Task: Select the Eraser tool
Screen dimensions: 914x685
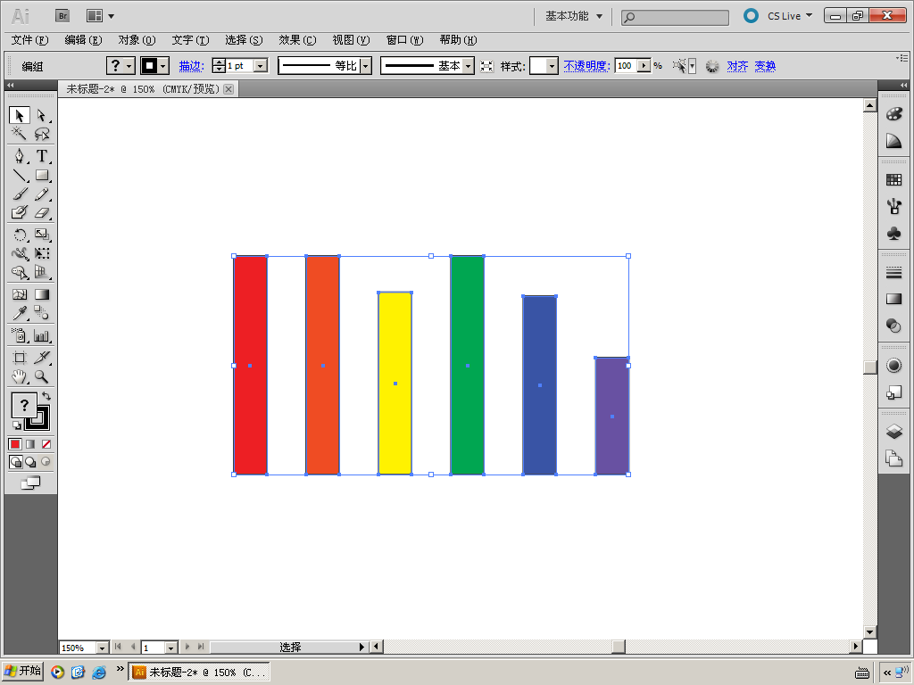Action: [x=41, y=212]
